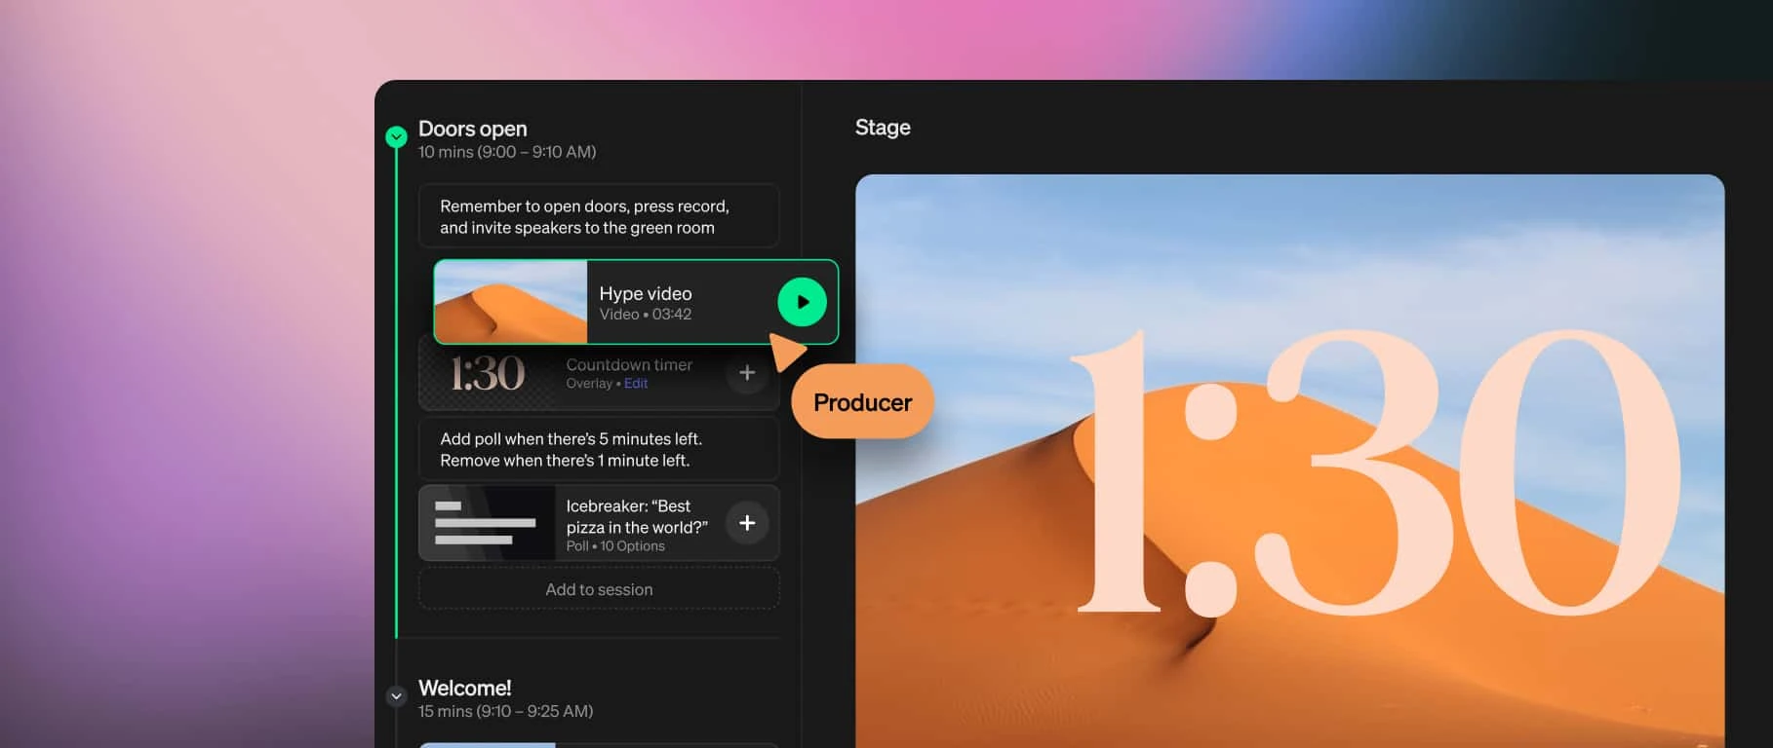This screenshot has height=748, width=1773.
Task: Collapse the Doors open section
Action: 396,136
